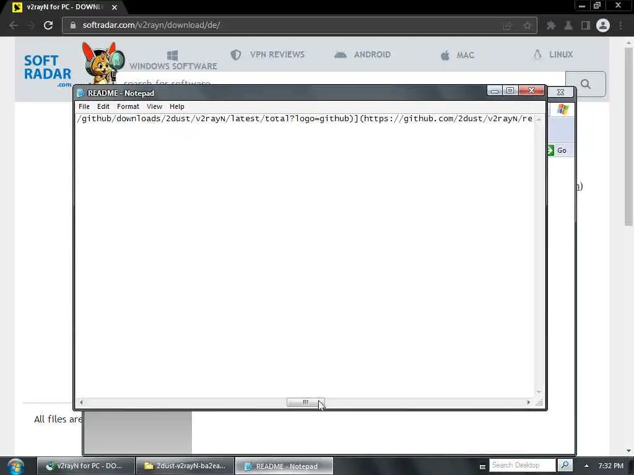The width and height of the screenshot is (634, 475).
Task: Open the Chrome side panel icon
Action: (586, 25)
